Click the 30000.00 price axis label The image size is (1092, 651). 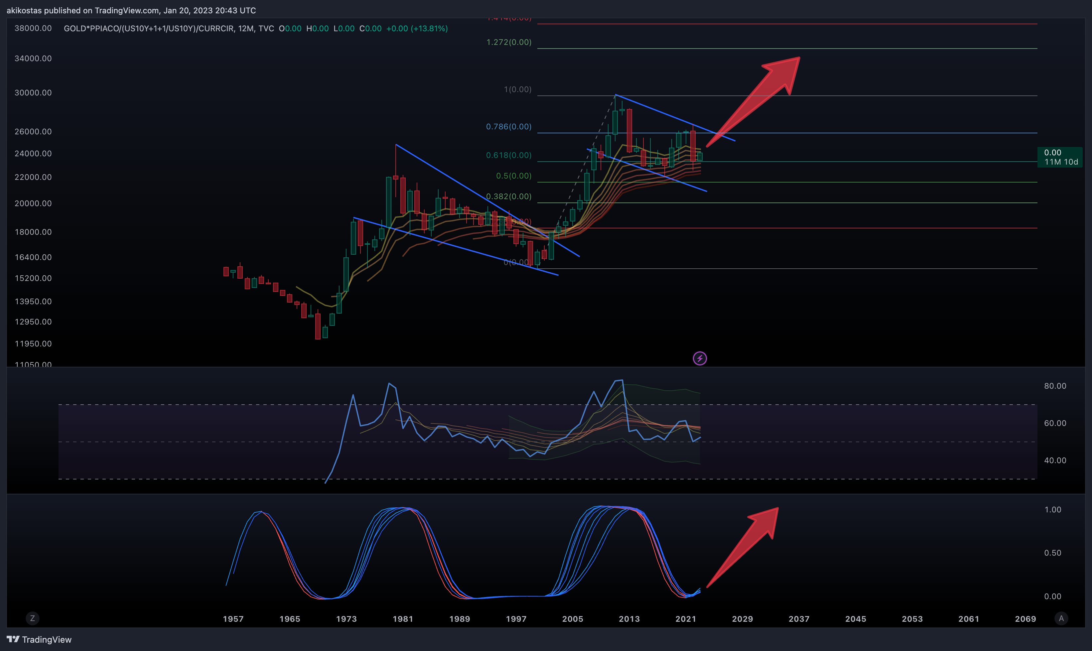coord(33,92)
